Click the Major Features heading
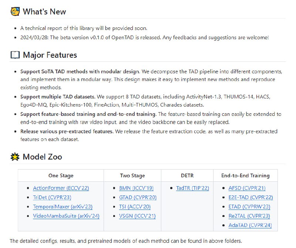The height and width of the screenshot is (248, 296). coord(50,55)
